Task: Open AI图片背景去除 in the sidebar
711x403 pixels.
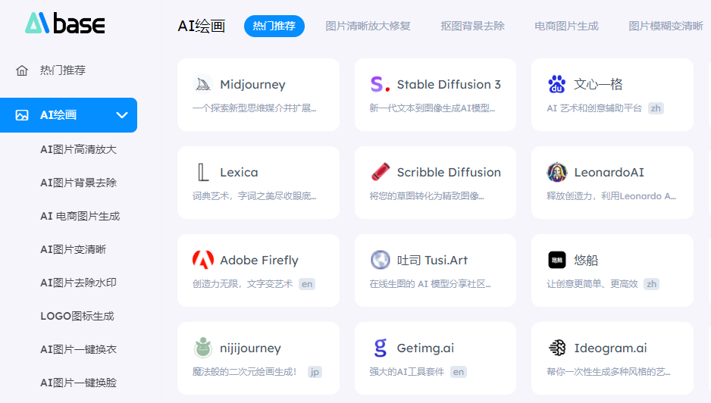Action: click(x=78, y=183)
